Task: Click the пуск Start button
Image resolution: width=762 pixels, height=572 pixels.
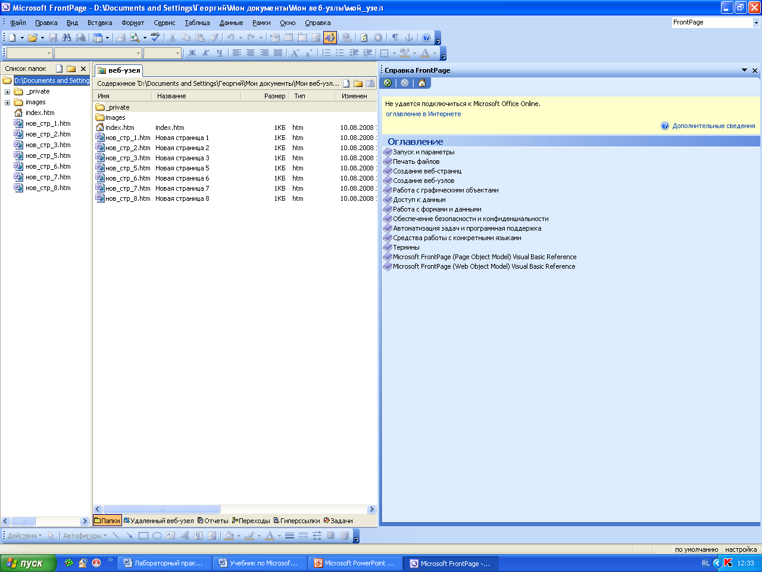Action: coord(28,563)
